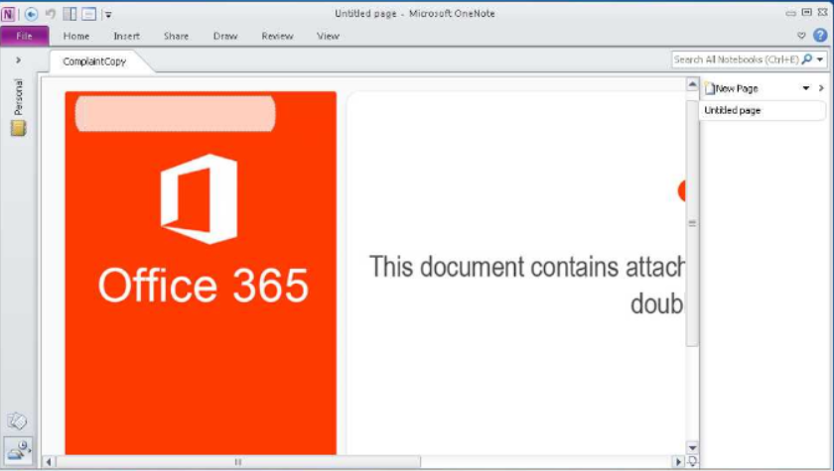Expand the notebook navigation bar chevron

[x=19, y=60]
